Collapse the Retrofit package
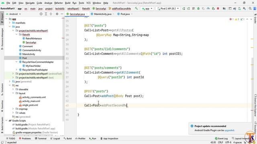 (16, 35)
